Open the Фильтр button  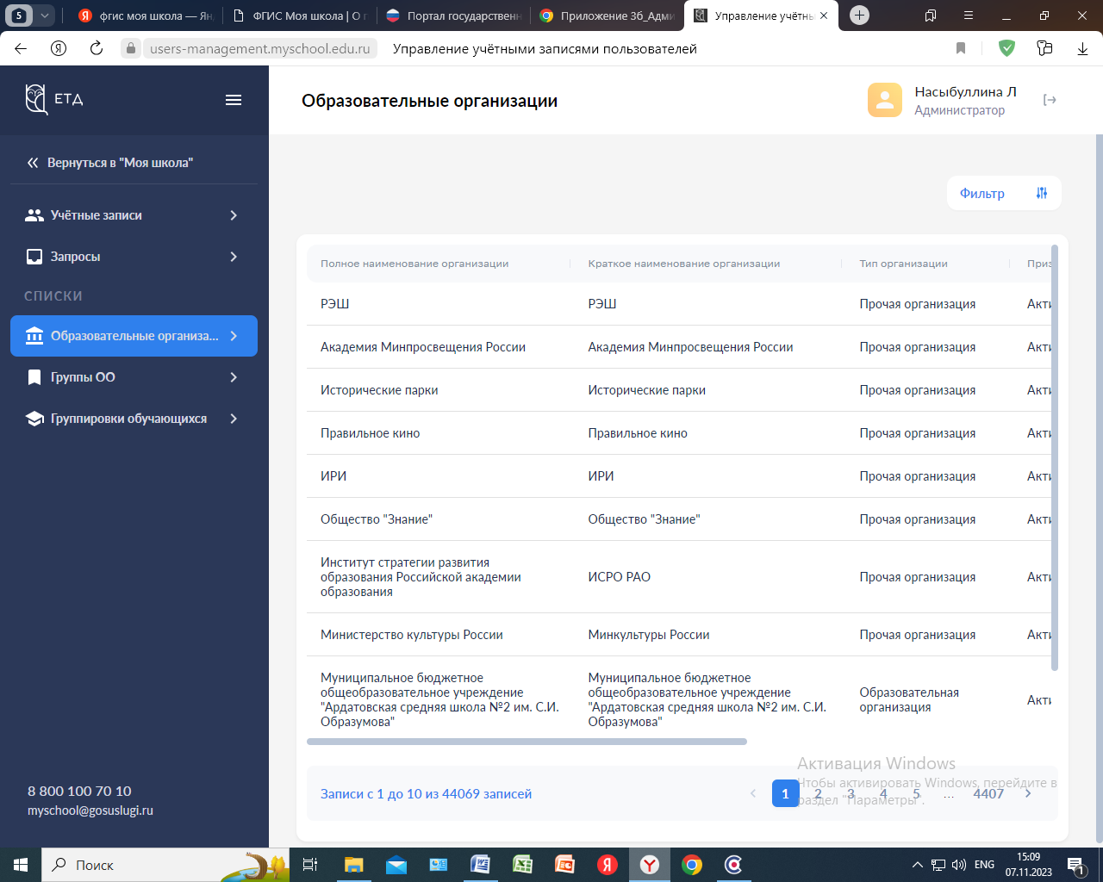tap(982, 193)
